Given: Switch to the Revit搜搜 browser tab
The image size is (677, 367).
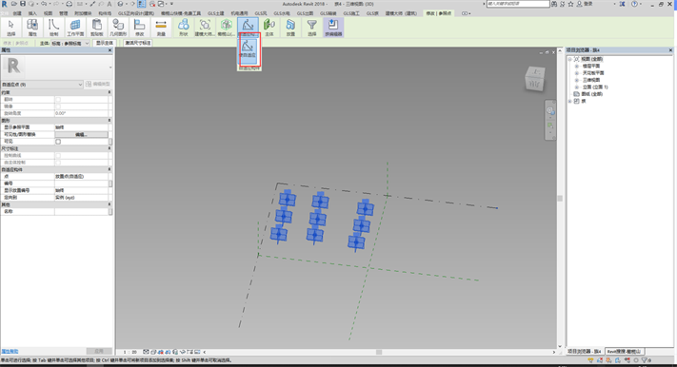Looking at the screenshot, I should 624,352.
